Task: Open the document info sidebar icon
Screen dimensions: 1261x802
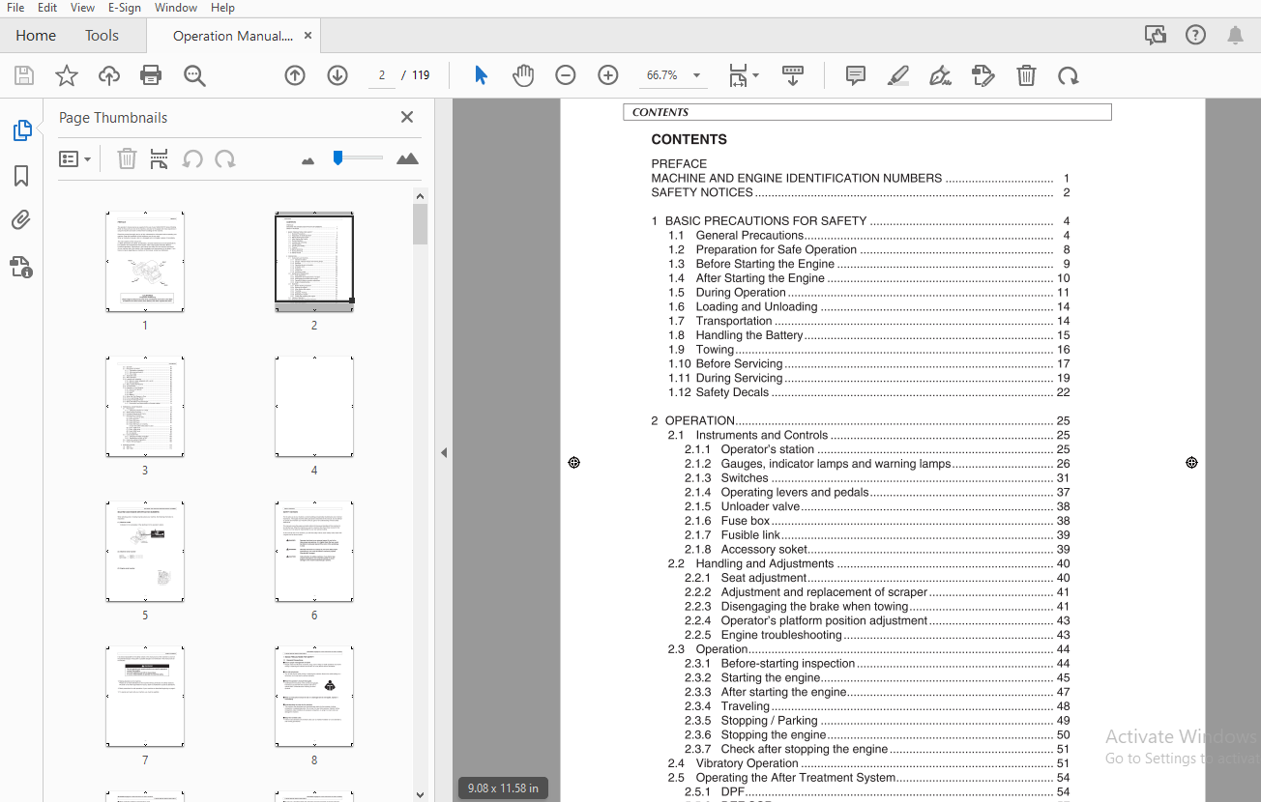Action: 21,267
